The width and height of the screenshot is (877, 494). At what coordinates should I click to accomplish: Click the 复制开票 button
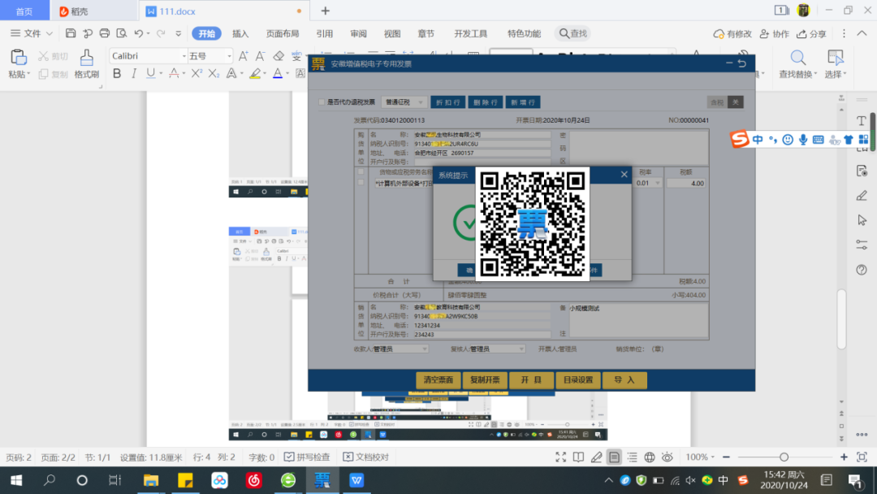[485, 380]
